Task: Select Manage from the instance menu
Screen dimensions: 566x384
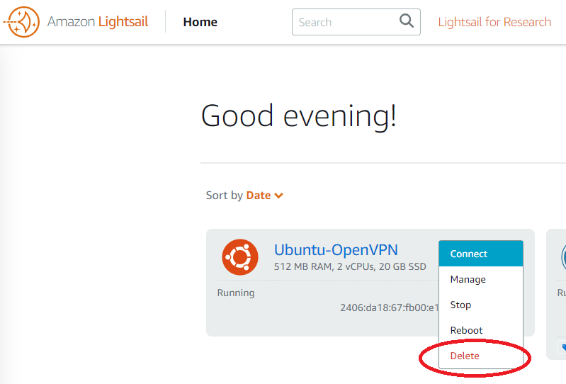Action: pyautogui.click(x=468, y=279)
